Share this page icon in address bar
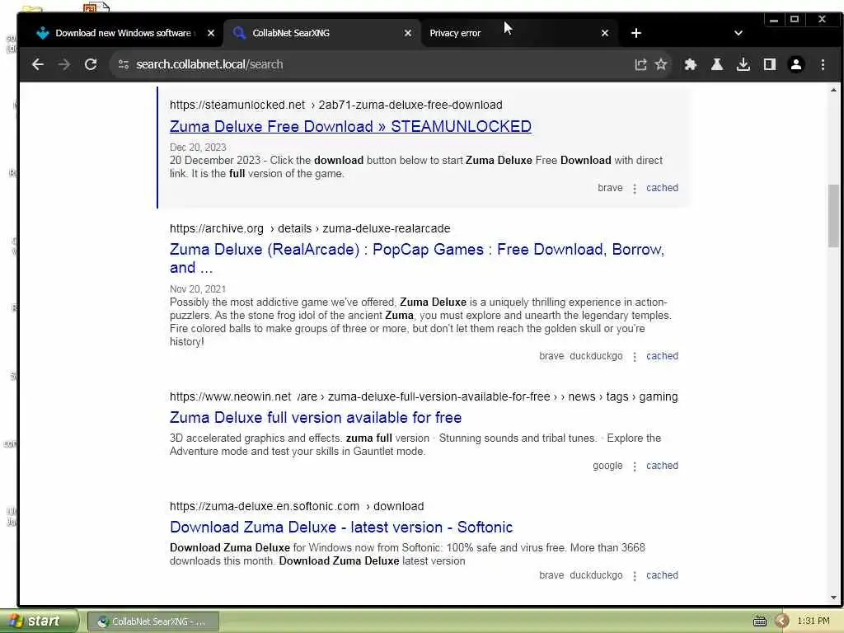Screen dimensions: 844x633 click(640, 64)
